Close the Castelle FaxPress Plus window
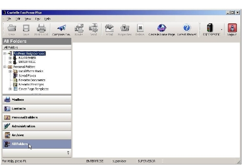Image resolution: width=243 pixels, height=166 pixels. [x=238, y=12]
